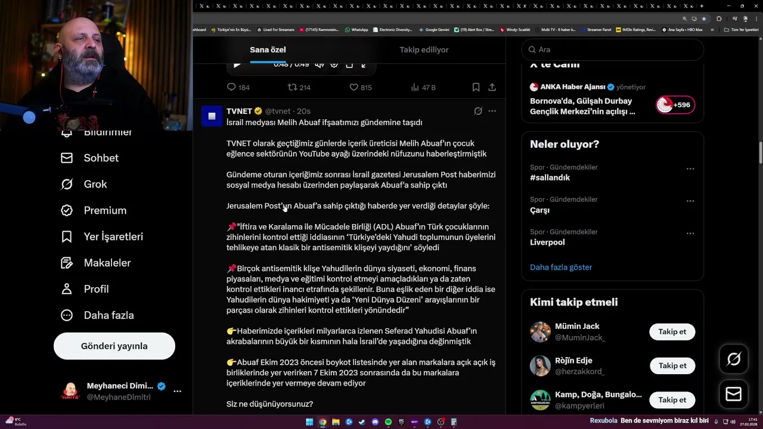This screenshot has height=429, width=763.
Task: View analytics showing 47 B views
Action: click(x=423, y=87)
